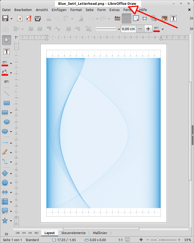Open the Datei menu

click(x=6, y=10)
